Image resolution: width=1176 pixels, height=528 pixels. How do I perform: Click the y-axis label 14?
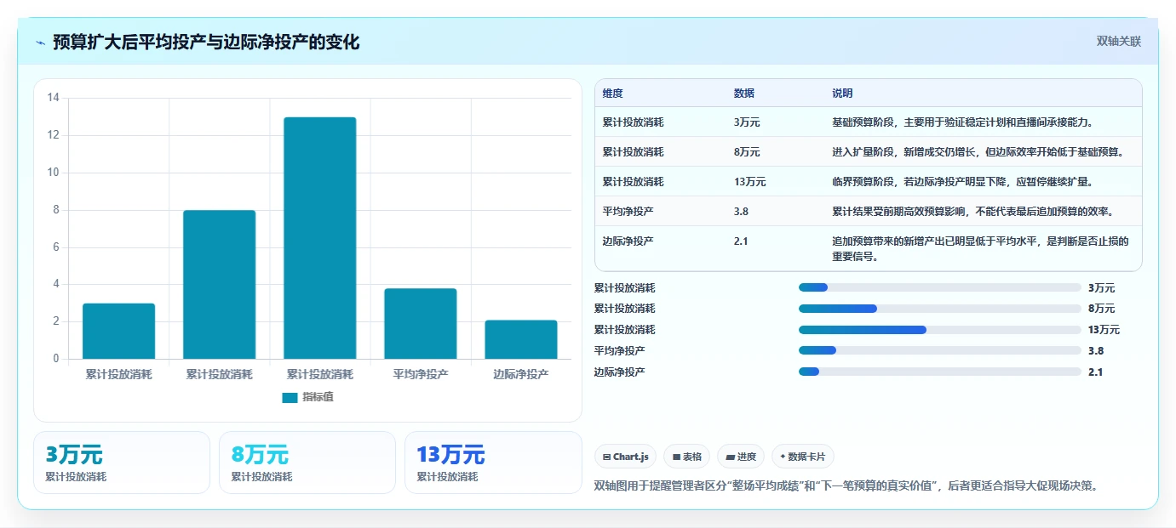tap(54, 98)
